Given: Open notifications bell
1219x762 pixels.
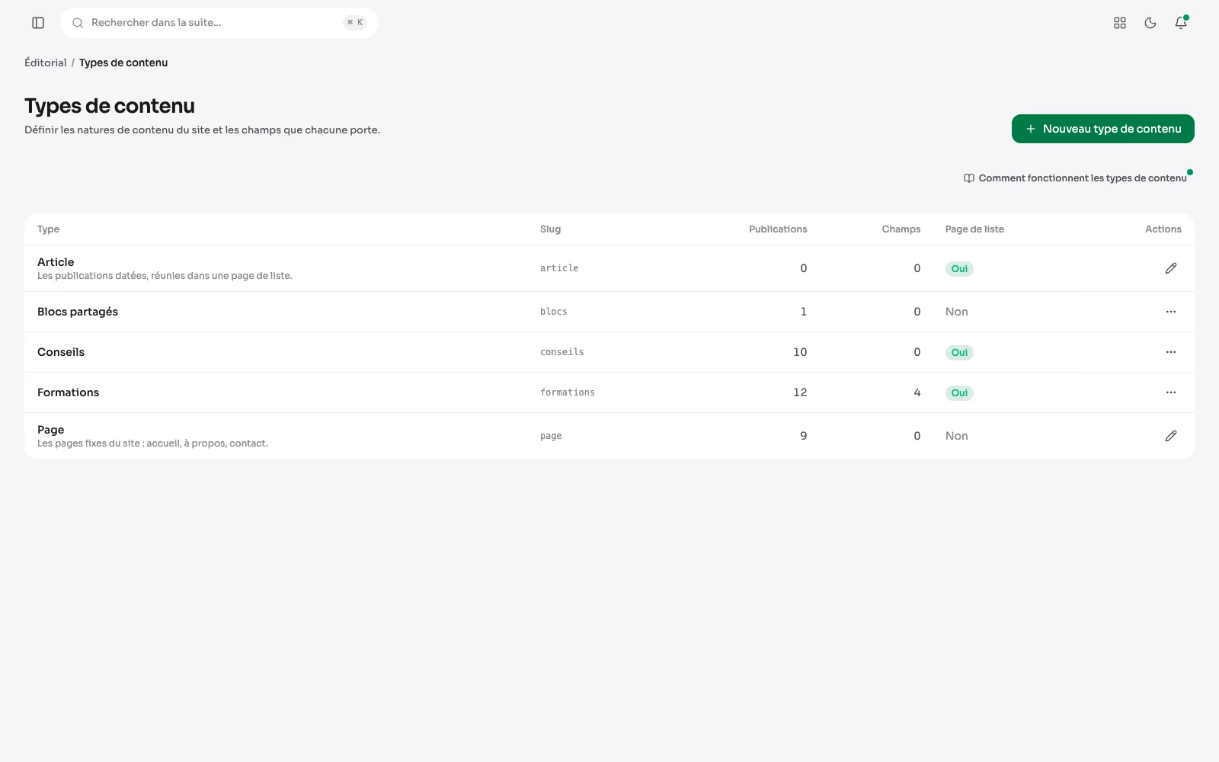Looking at the screenshot, I should (1181, 23).
